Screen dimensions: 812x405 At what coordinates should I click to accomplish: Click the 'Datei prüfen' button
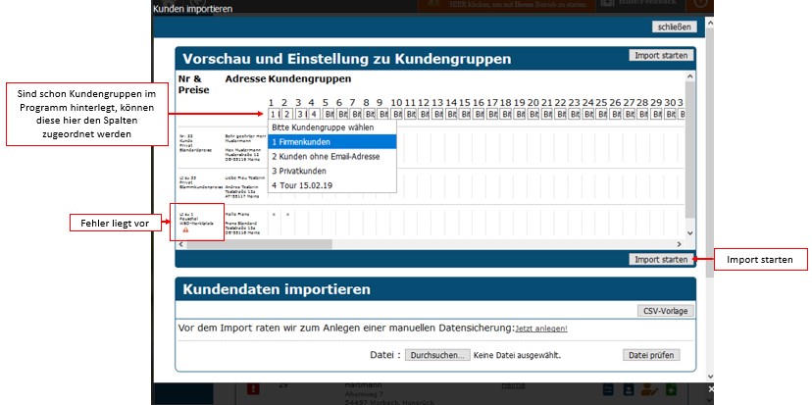tap(650, 355)
